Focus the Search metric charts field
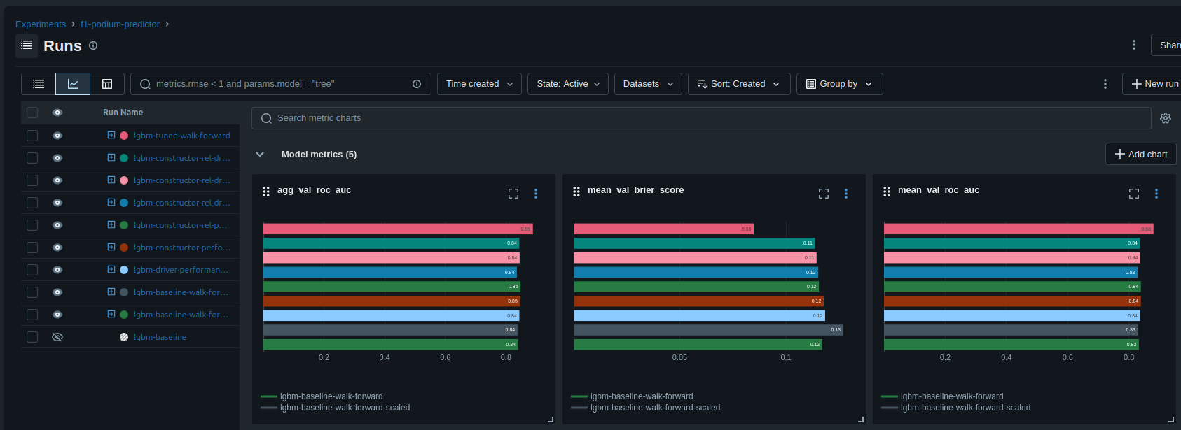The image size is (1181, 430). [701, 118]
